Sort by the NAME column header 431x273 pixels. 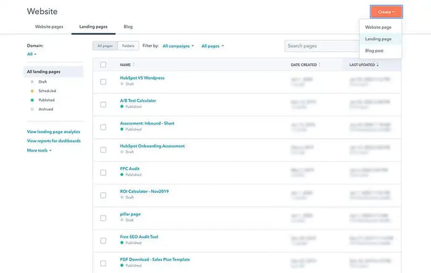pos(127,65)
